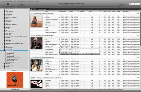The image size is (141, 92).
Task: Open the equalizer bars icon
Action: pyautogui.click(x=125, y=7)
